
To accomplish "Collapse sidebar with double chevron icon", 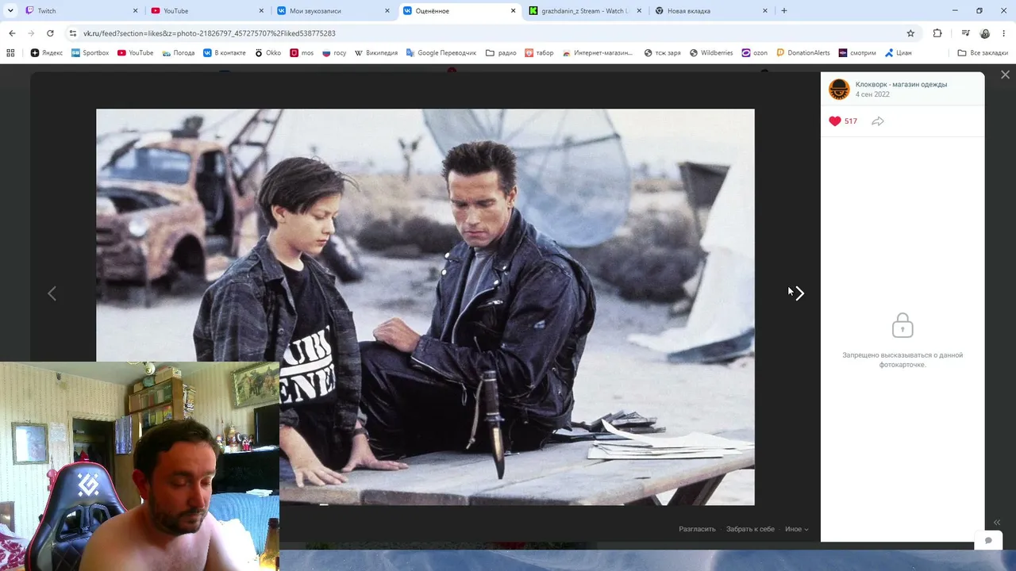I will click(x=997, y=522).
